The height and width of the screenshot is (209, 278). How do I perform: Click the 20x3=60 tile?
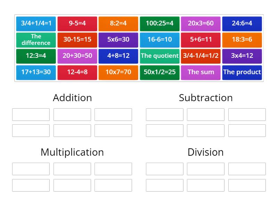click(x=201, y=23)
